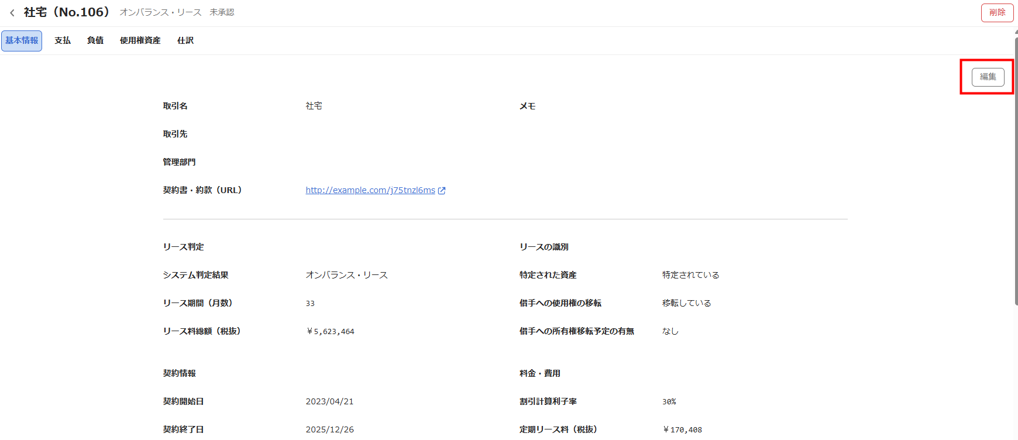Click the 社宅（No.106）page title
This screenshot has height=440, width=1018.
click(x=67, y=12)
